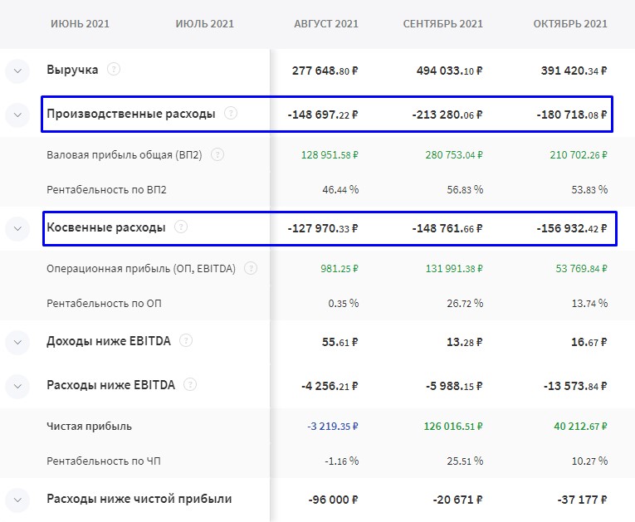Click the info icon by Операционная прибыль
Image resolution: width=635 pixels, height=522 pixels.
[x=251, y=268]
